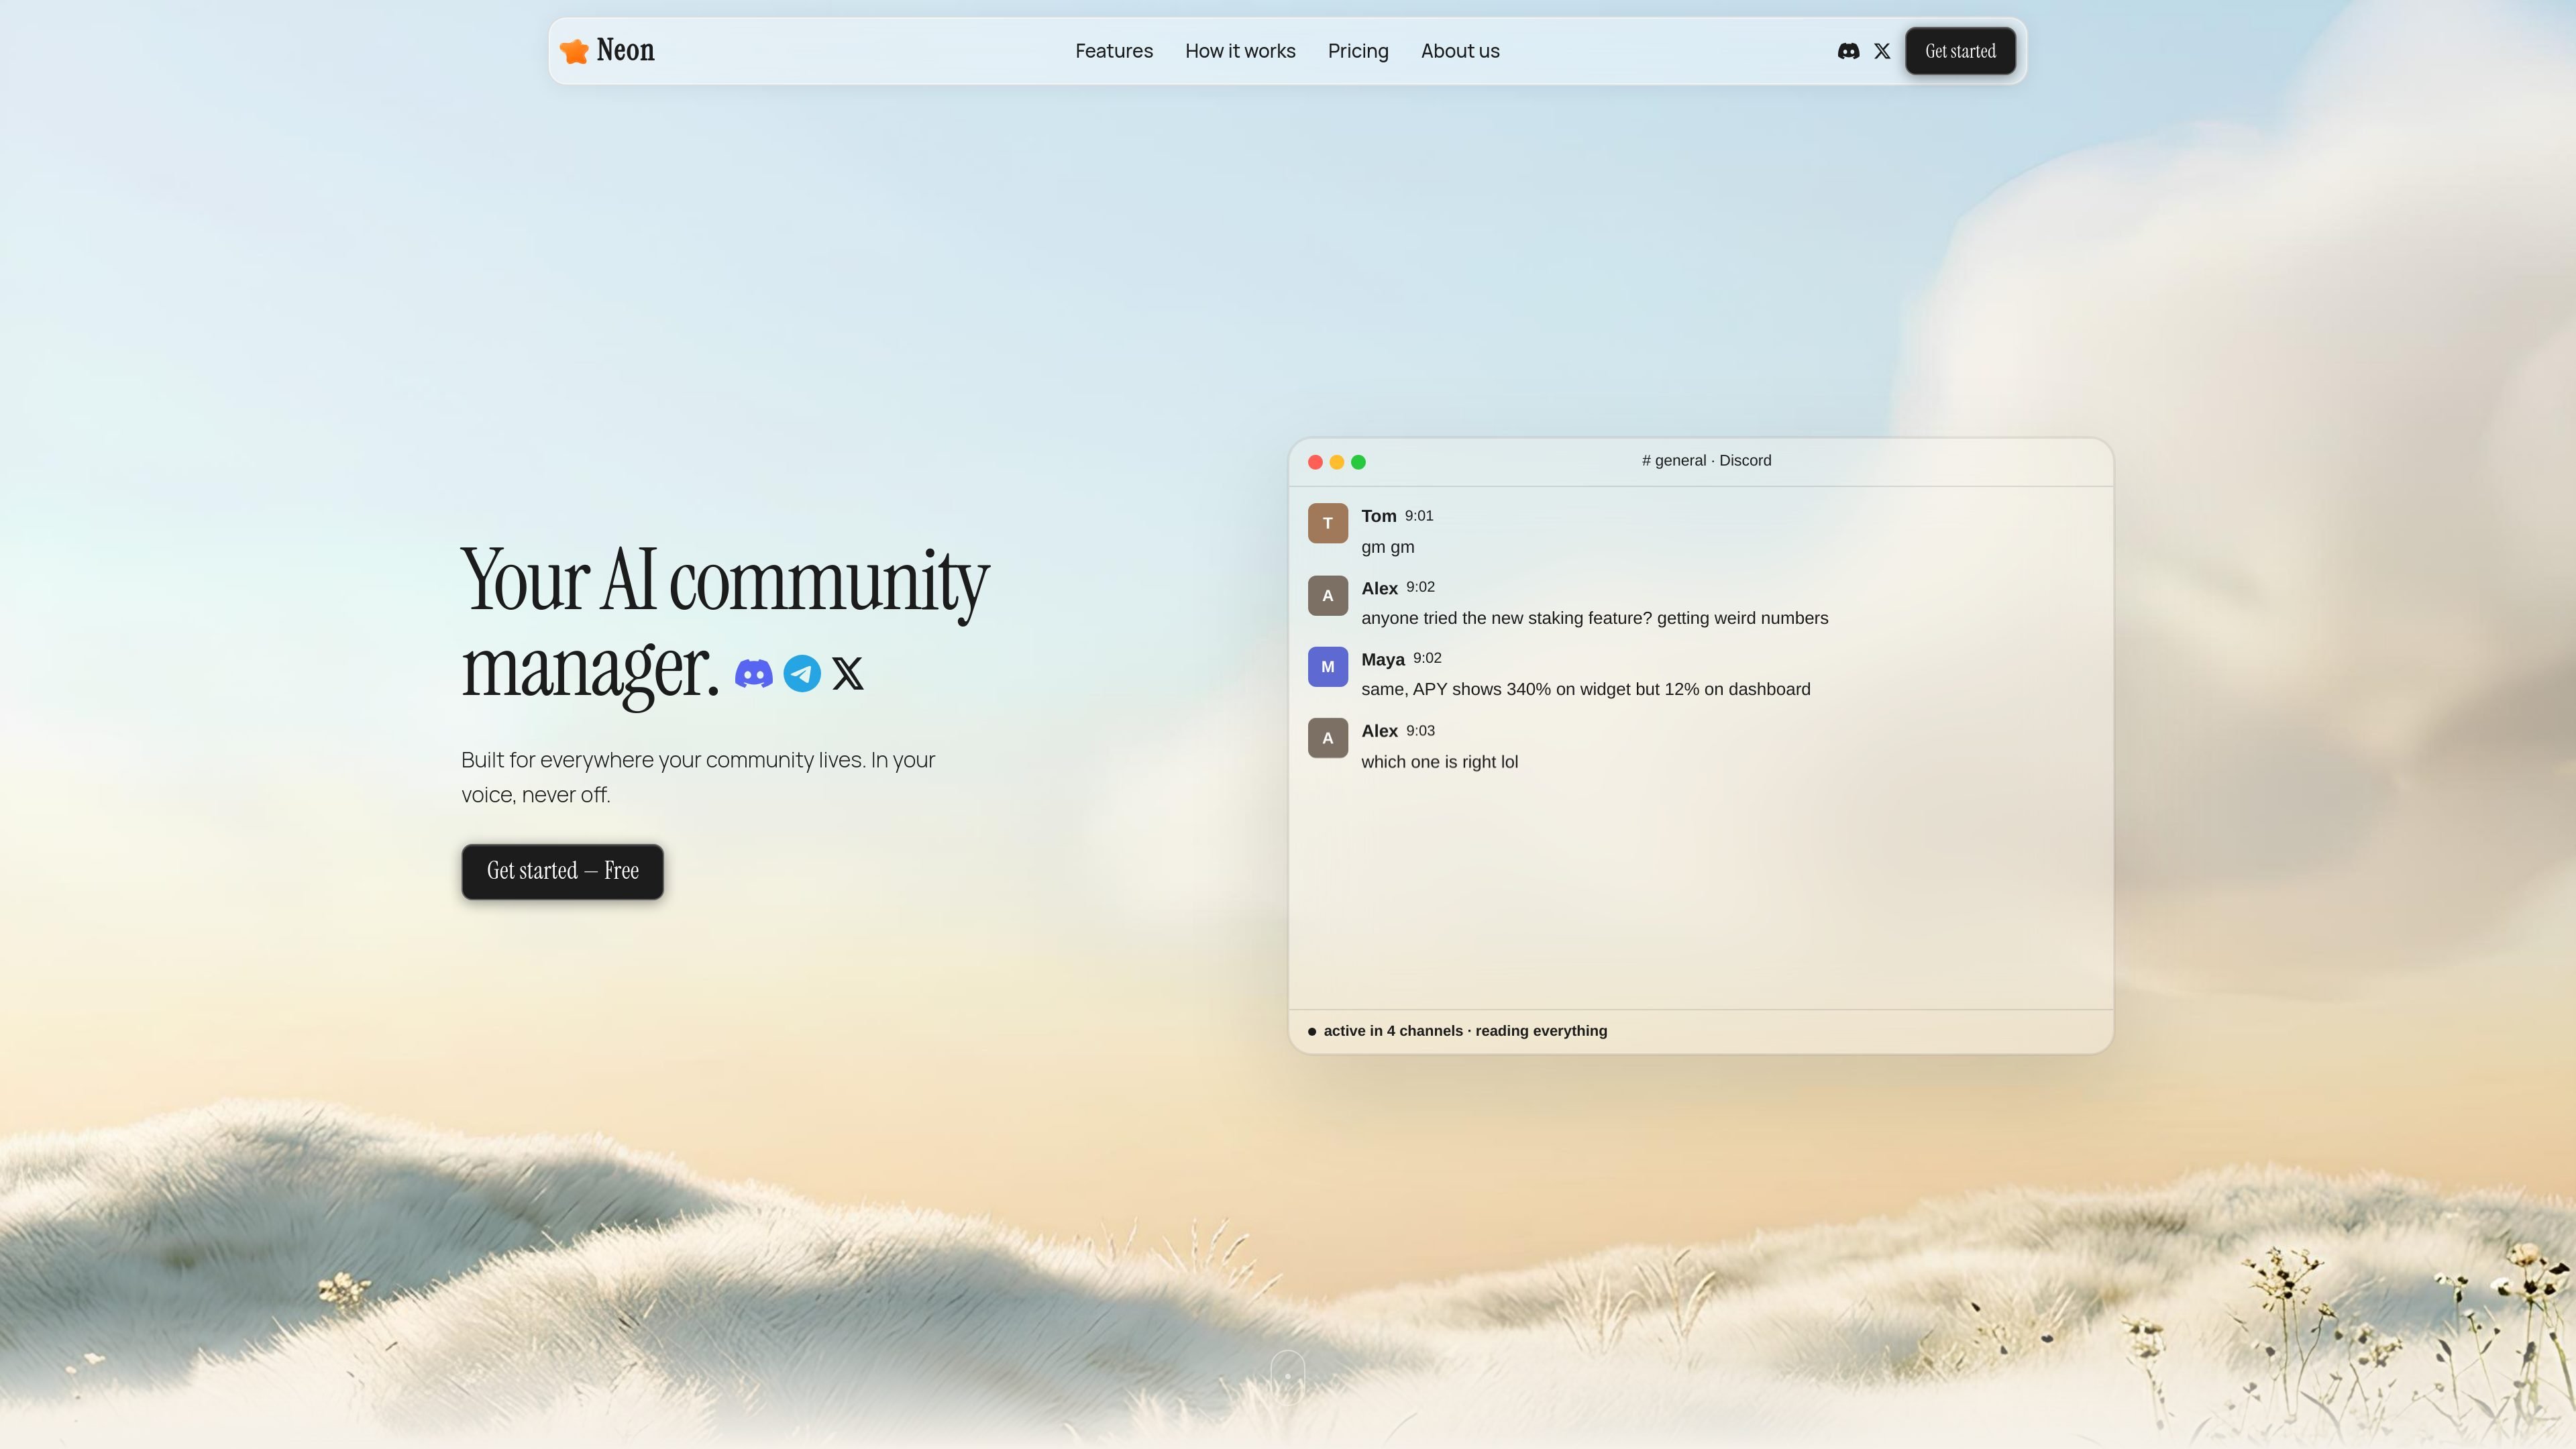Click the black status dot in chat footer
Screen dimensions: 2576x1449
pos(1312,1032)
